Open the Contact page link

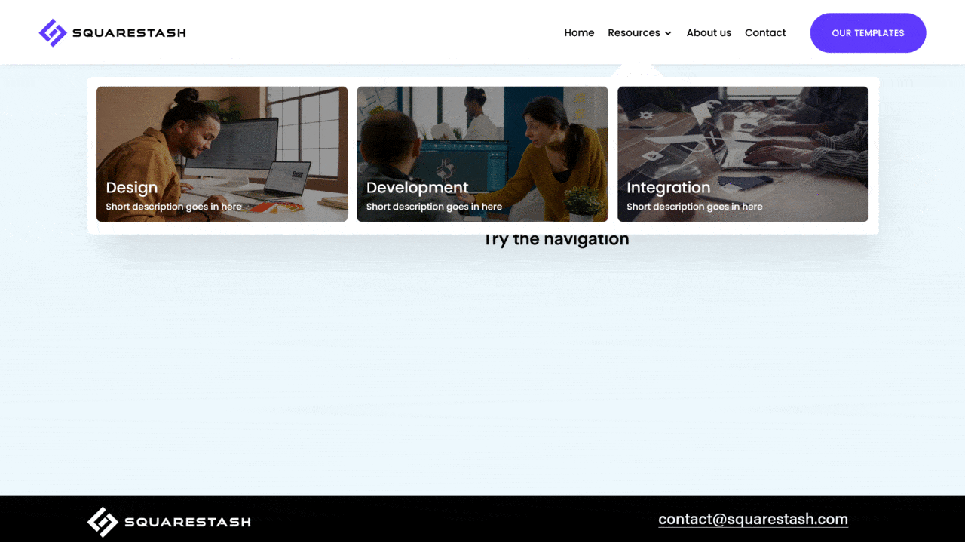(765, 32)
